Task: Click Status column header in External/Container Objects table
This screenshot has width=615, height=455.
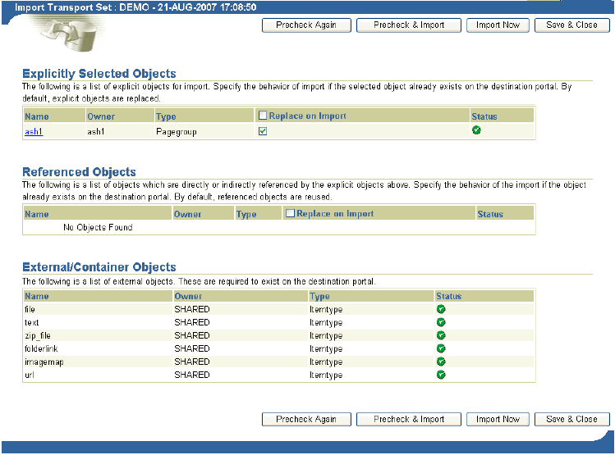Action: pos(449,296)
